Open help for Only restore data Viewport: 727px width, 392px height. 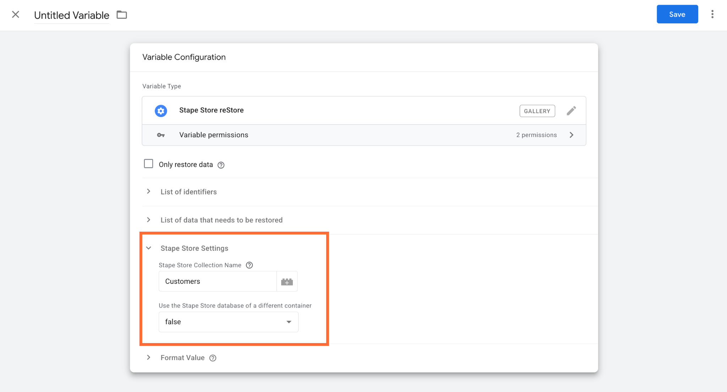(x=221, y=165)
